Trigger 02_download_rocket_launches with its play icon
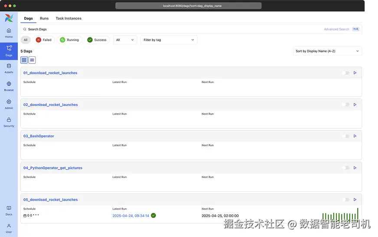 [355, 105]
